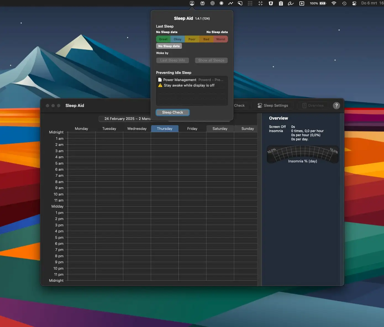Click the Midday time label
The image size is (384, 327).
57,207
